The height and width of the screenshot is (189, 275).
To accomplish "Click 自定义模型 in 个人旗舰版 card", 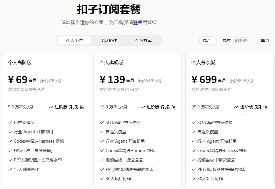I will click(116, 132).
